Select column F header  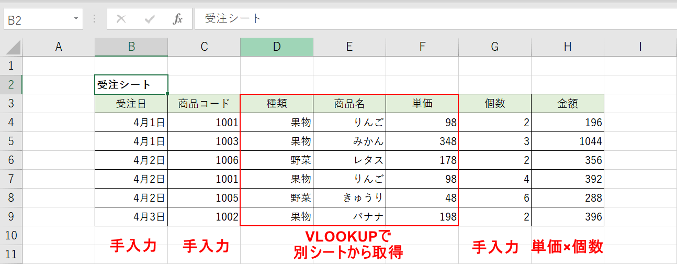(x=422, y=47)
